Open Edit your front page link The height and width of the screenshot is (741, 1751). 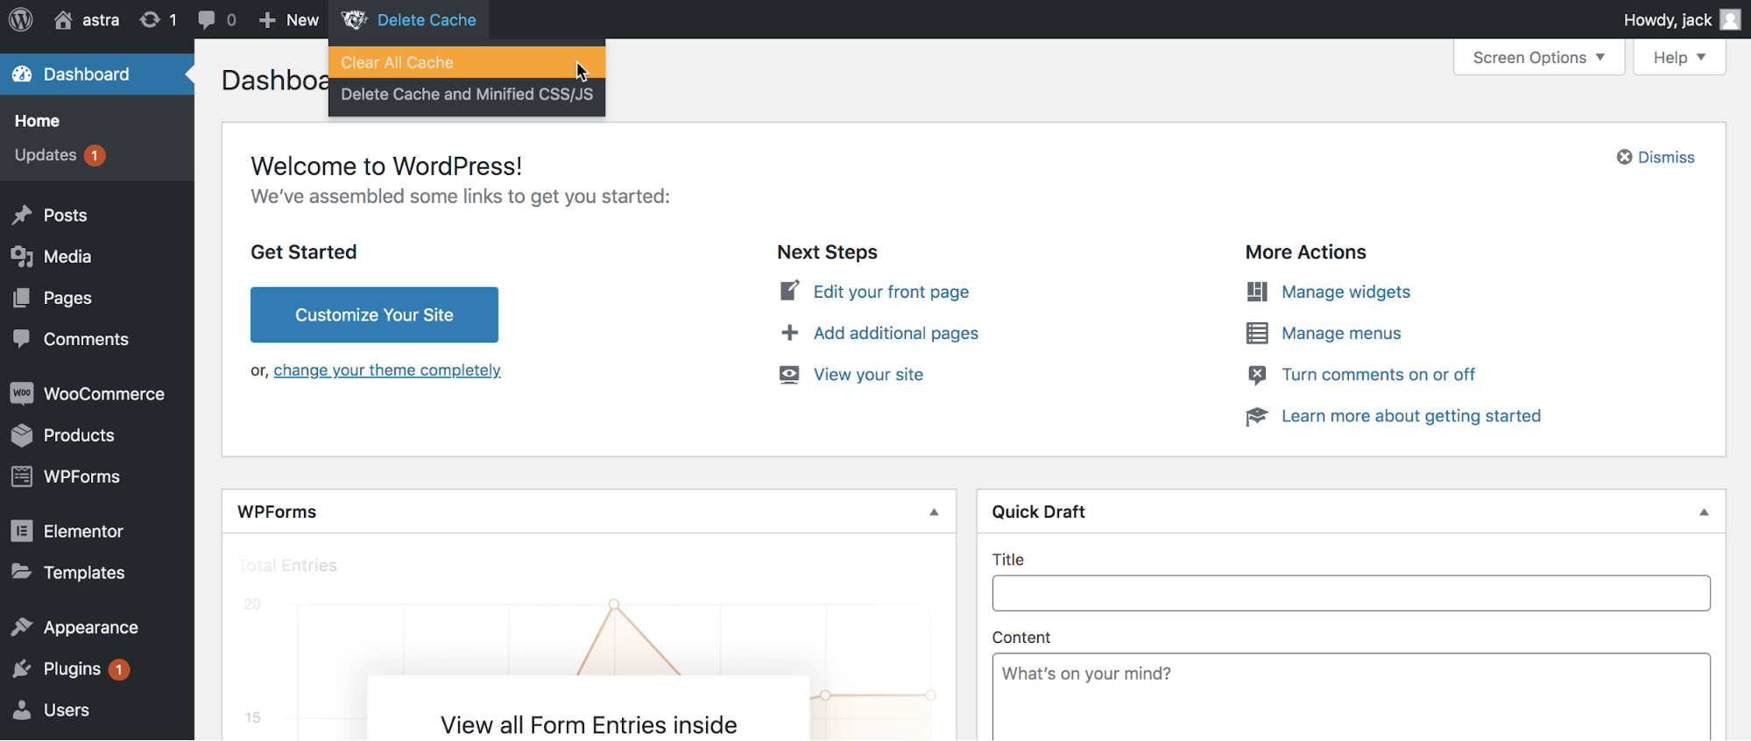coord(891,292)
